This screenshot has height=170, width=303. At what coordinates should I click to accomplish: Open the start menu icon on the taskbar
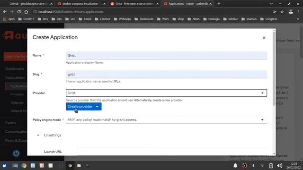[4, 166]
